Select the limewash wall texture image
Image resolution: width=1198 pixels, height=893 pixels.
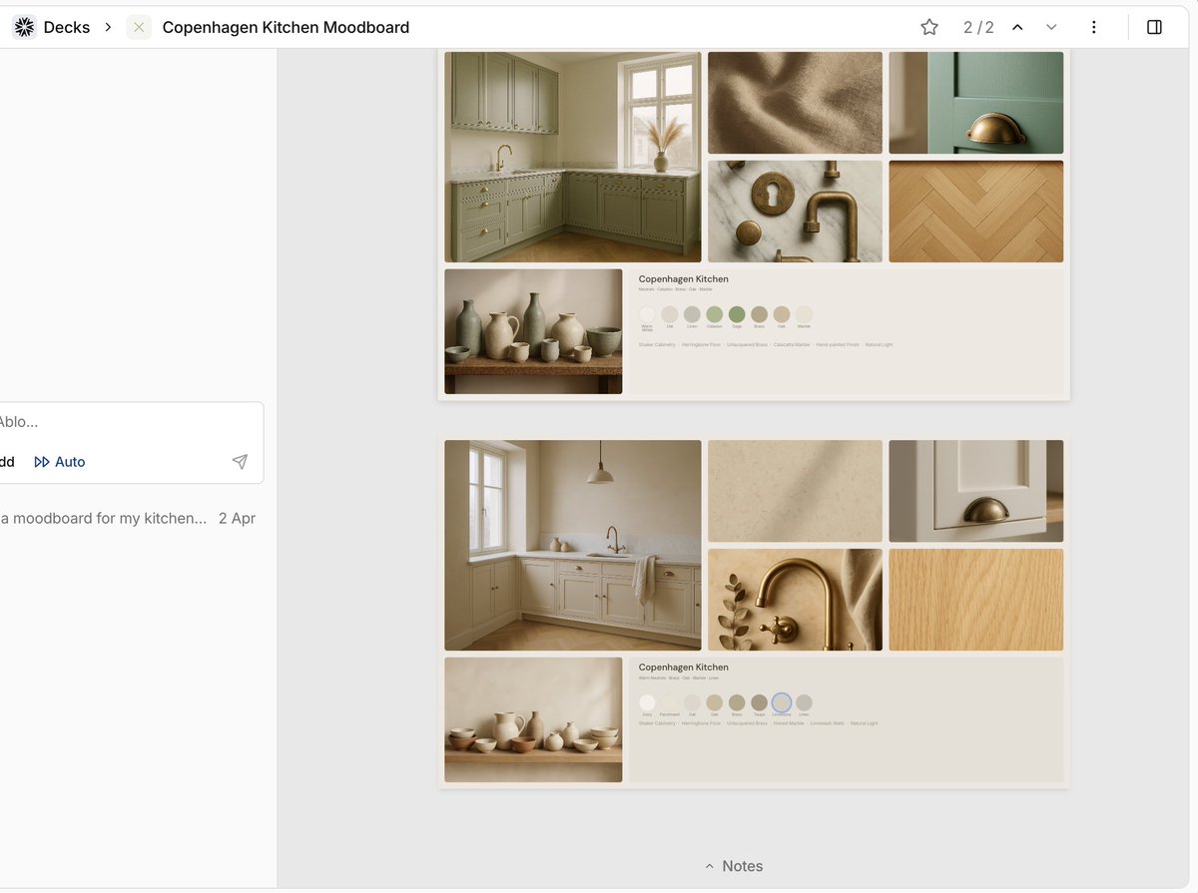point(795,491)
